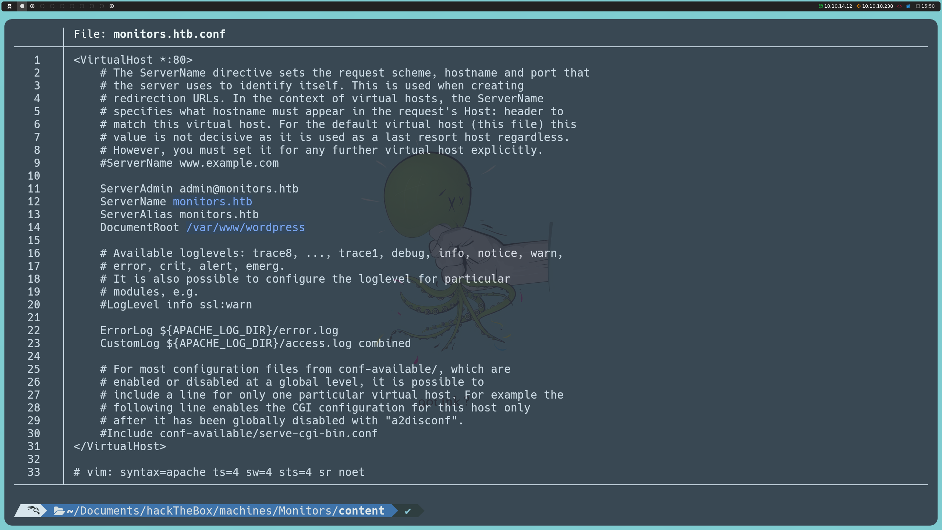942x530 pixels.
Task: Click the green checkmark status in prompt
Action: coord(408,511)
